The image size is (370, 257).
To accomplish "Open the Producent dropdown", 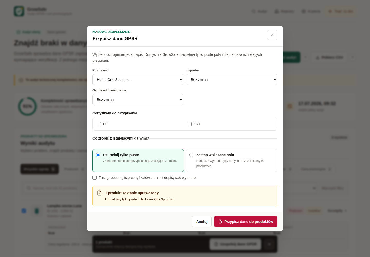I will (x=138, y=80).
